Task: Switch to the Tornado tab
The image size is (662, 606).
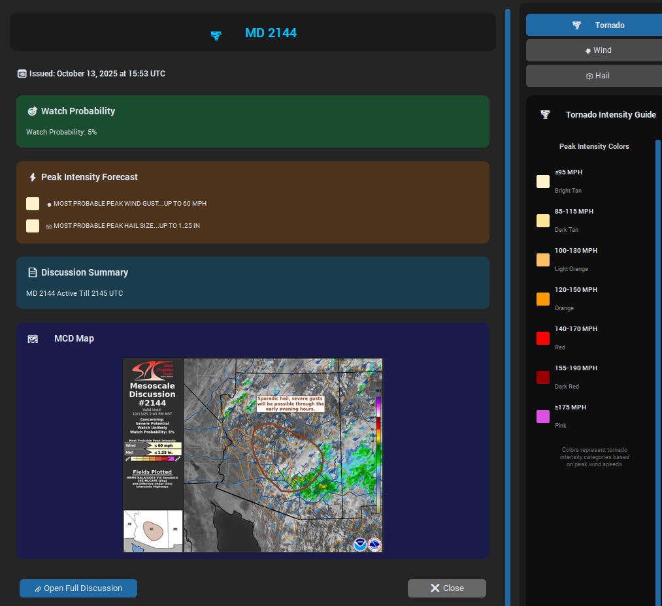Action: (x=594, y=25)
